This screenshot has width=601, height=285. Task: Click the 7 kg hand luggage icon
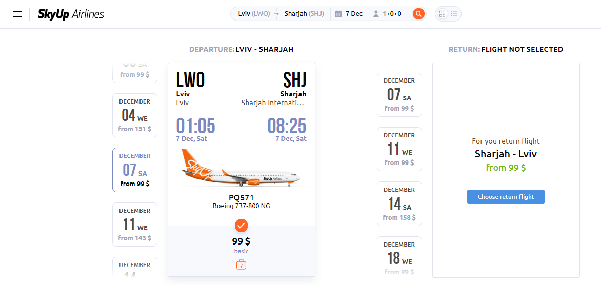[x=241, y=264]
